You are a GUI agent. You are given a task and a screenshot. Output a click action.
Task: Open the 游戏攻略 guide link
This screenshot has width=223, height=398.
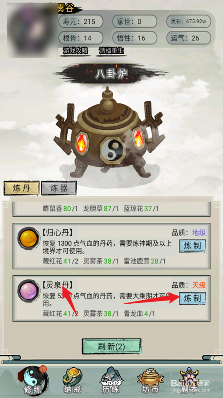click(x=76, y=51)
